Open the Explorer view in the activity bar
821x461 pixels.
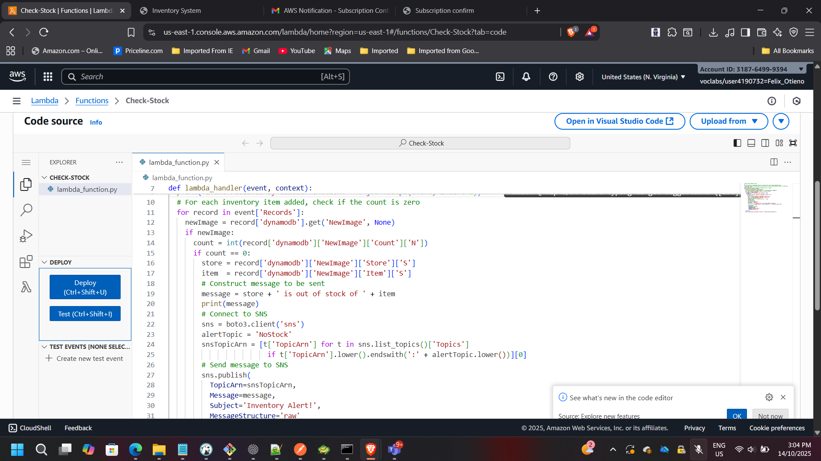tap(26, 184)
